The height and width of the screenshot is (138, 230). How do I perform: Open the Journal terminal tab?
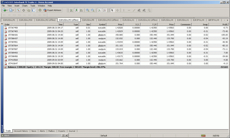point(72,131)
